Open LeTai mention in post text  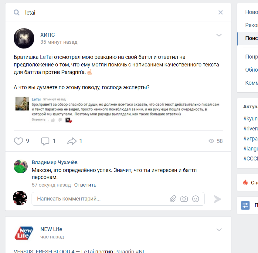coord(46,57)
